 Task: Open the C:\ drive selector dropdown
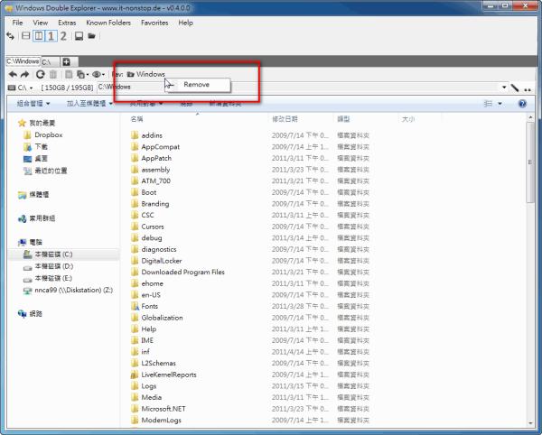click(x=21, y=88)
